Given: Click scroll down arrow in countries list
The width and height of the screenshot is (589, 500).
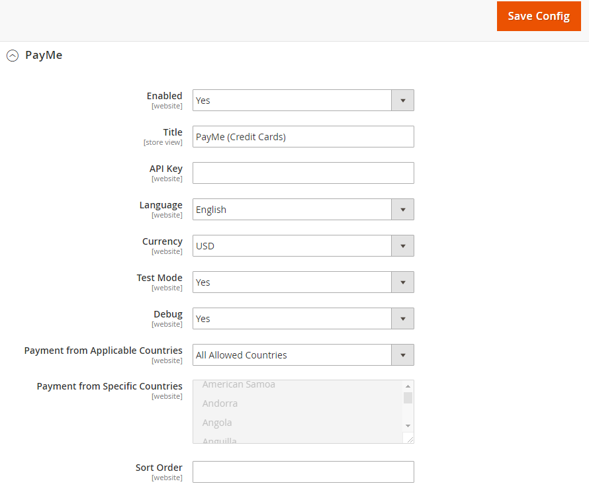Looking at the screenshot, I should tap(408, 425).
